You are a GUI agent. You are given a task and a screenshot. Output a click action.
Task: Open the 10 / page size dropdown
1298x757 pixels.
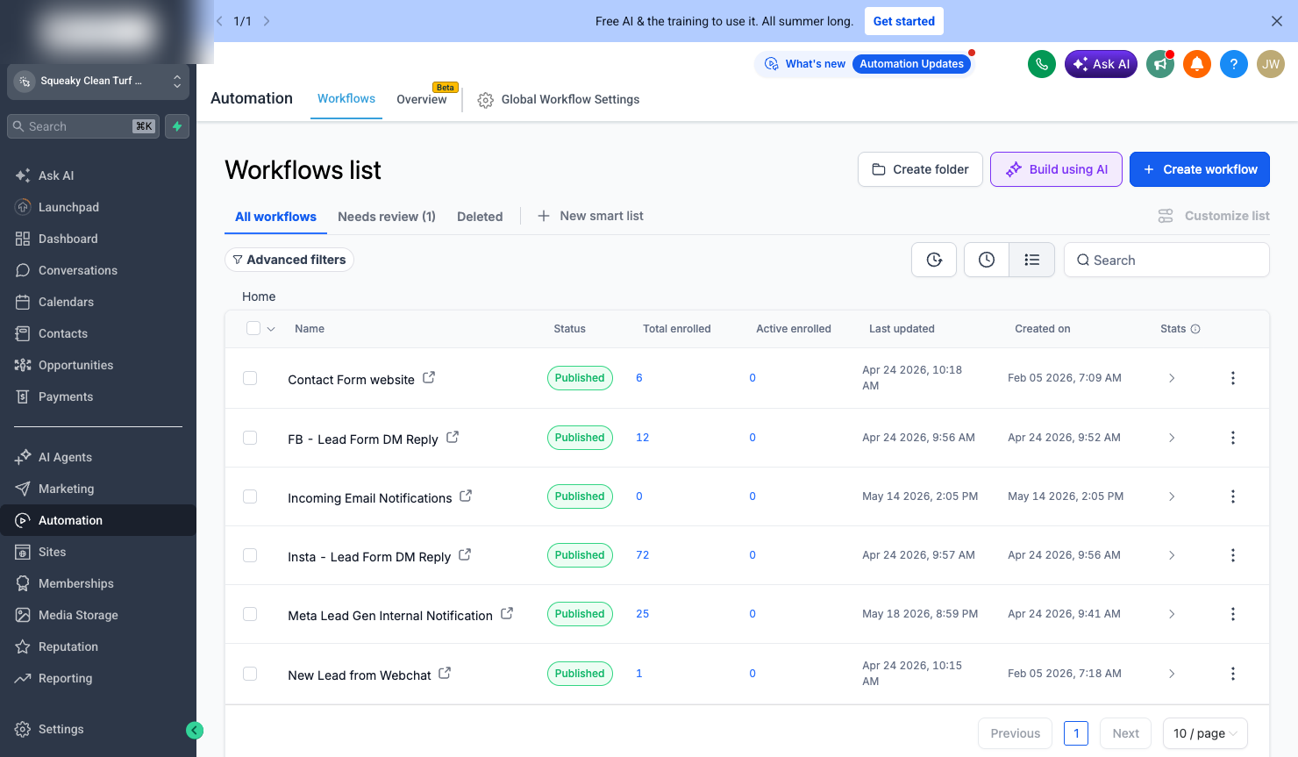1205,733
